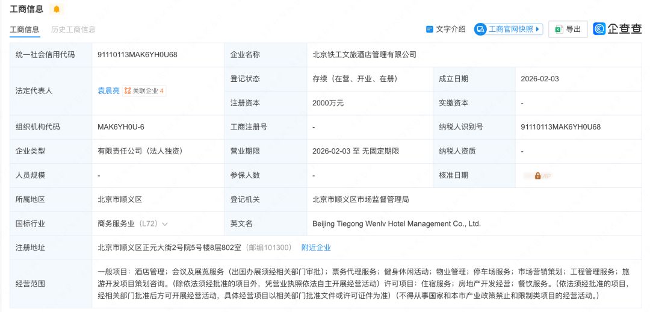Open the 附近企业 nearby companies link
Viewport: 650px width, 312px height.
coord(316,248)
